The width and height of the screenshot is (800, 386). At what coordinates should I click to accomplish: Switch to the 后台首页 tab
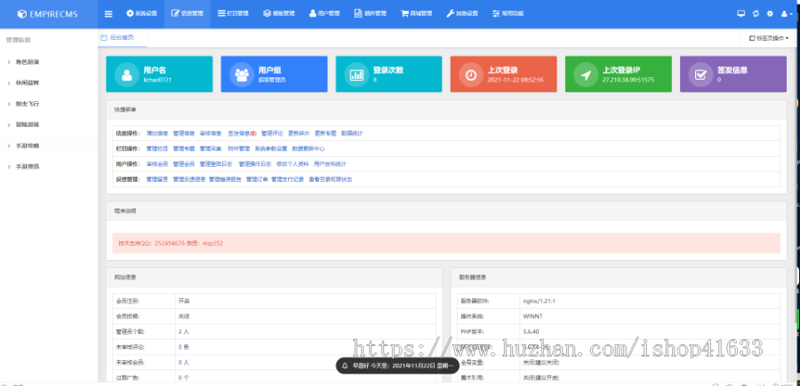click(x=123, y=37)
